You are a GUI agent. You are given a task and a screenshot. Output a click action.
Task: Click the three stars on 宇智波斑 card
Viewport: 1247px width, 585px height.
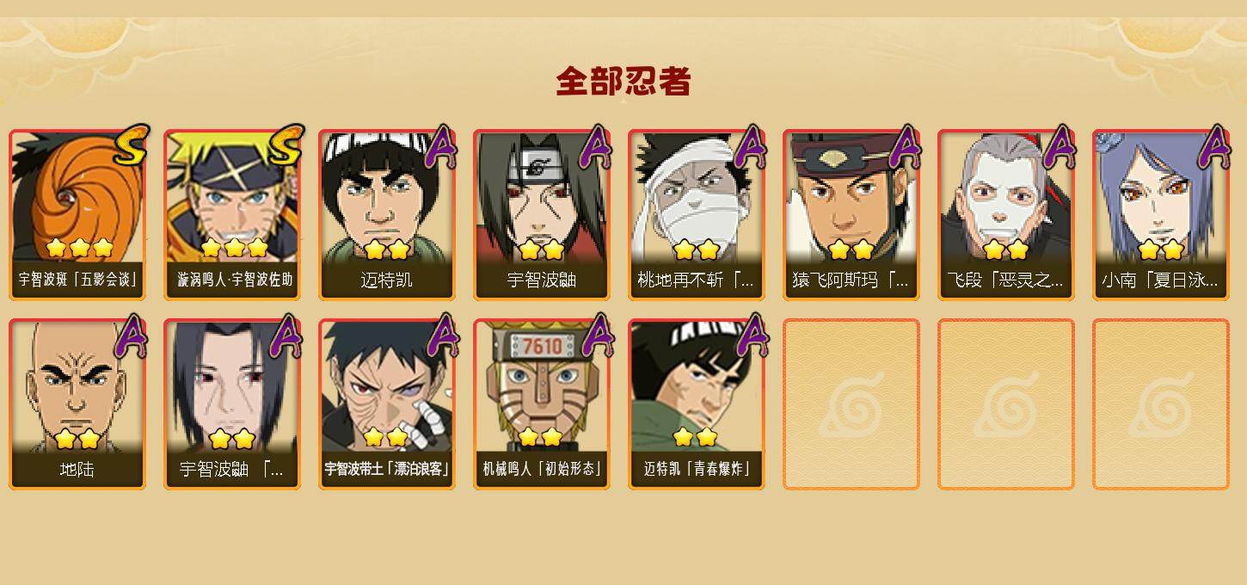point(80,248)
